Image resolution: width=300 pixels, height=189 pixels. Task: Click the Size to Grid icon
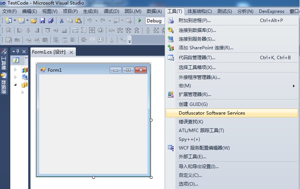[x=101, y=30]
